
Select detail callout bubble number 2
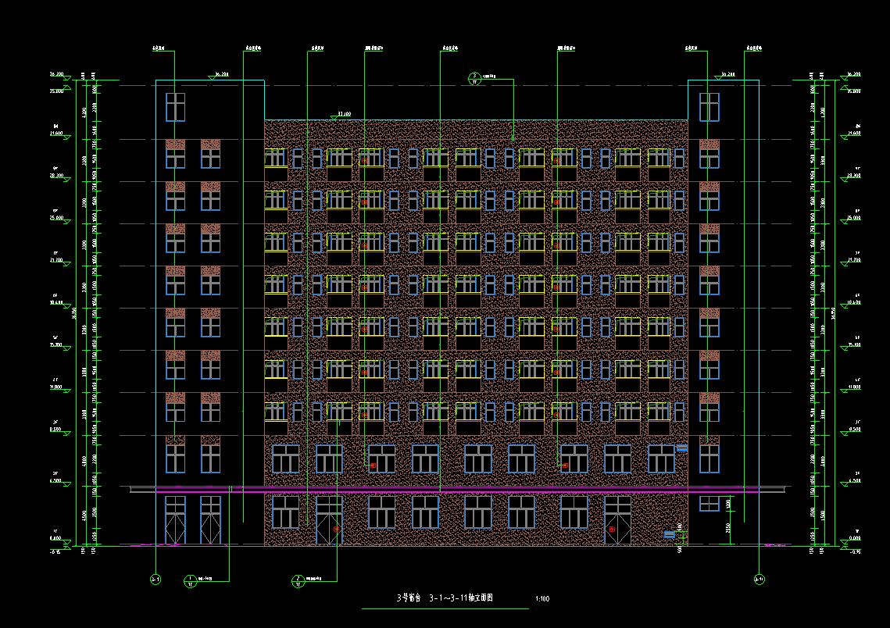[x=298, y=580]
